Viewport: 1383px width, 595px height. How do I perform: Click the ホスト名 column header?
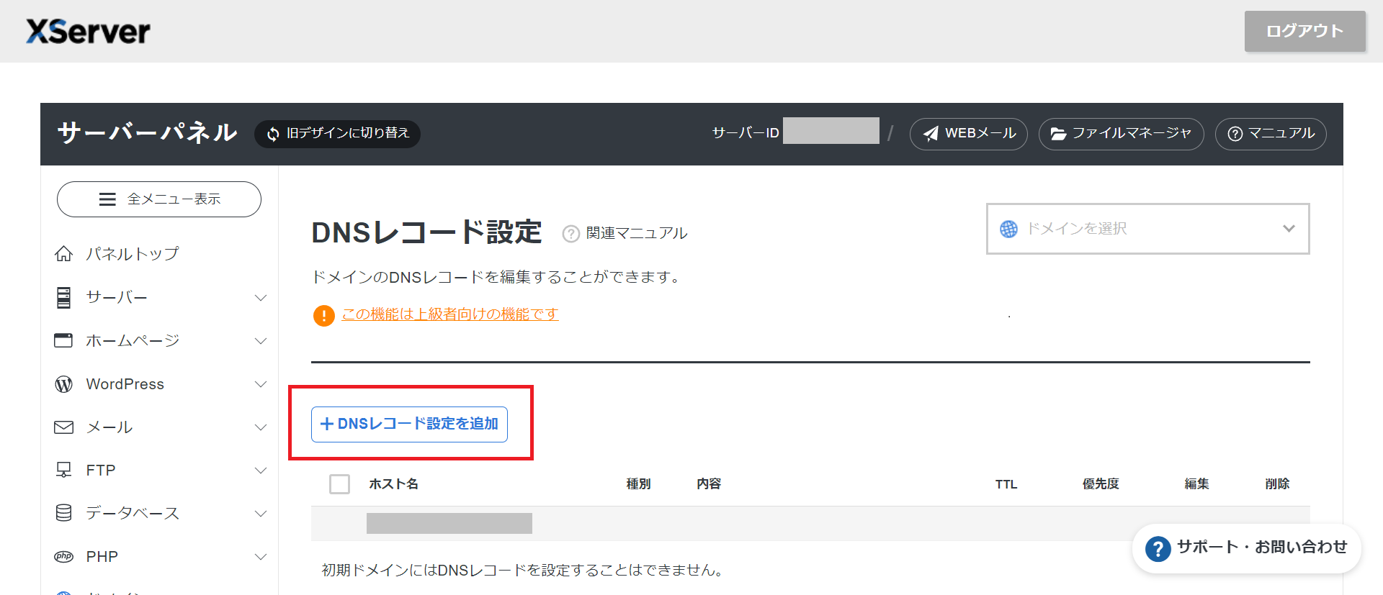point(393,484)
